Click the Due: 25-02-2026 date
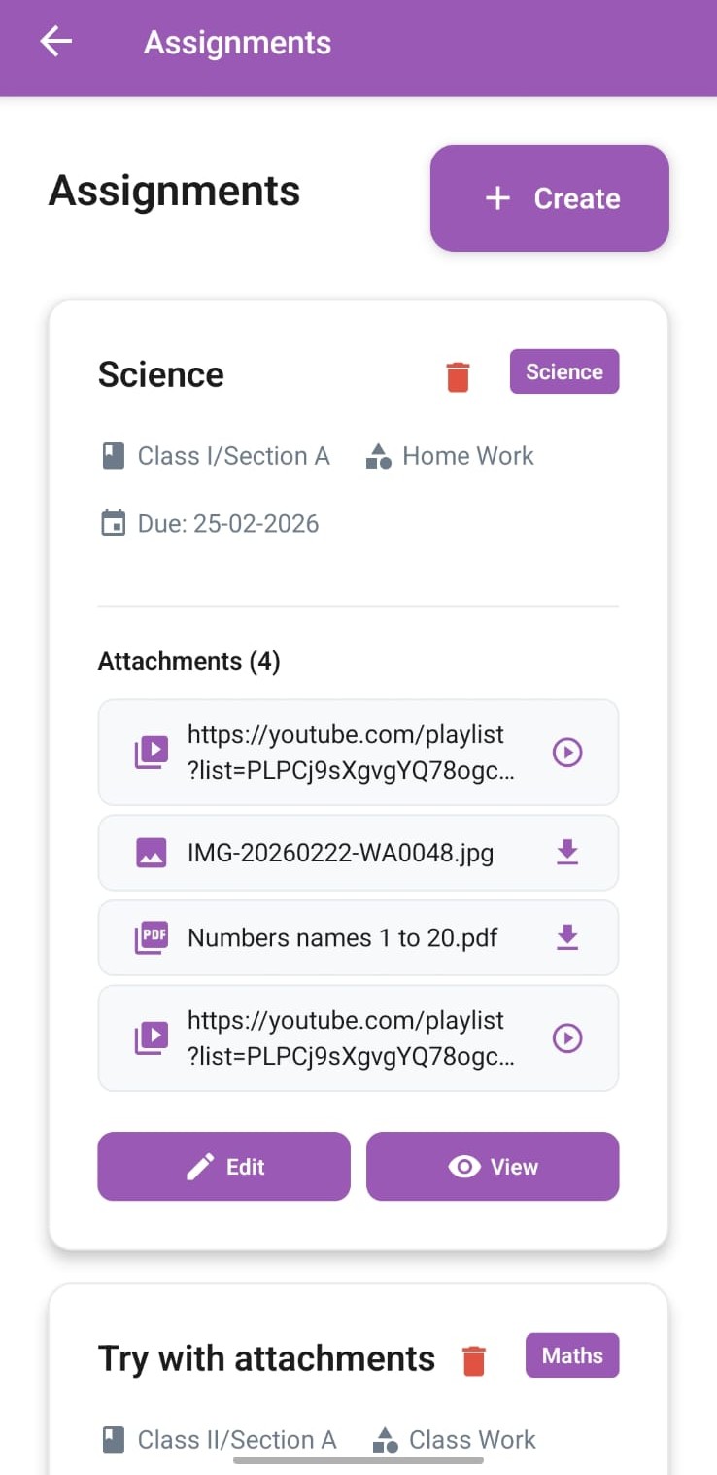The height and width of the screenshot is (1475, 717). pyautogui.click(x=227, y=524)
